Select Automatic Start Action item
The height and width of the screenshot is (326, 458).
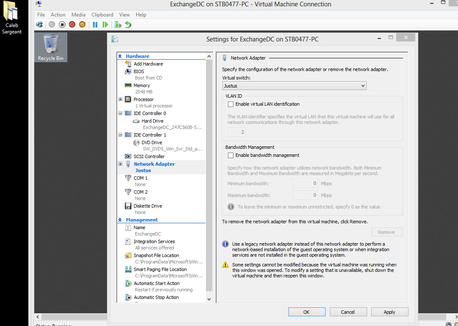pos(156,283)
